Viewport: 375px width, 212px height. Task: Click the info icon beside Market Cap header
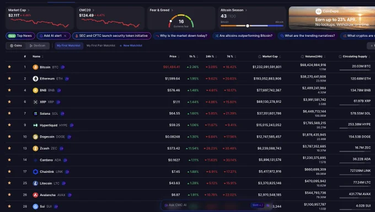[260, 57]
